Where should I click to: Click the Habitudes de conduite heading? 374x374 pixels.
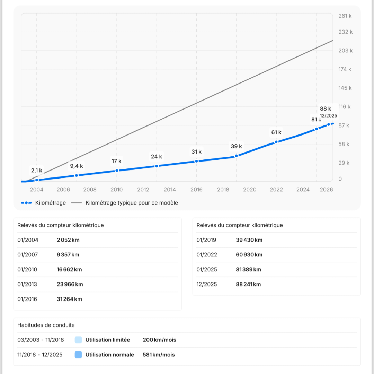46,325
